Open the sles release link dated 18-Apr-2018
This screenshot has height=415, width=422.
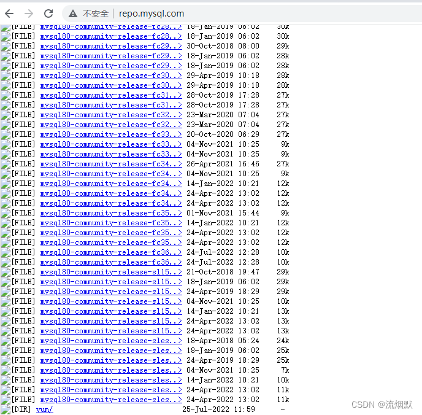(x=111, y=341)
